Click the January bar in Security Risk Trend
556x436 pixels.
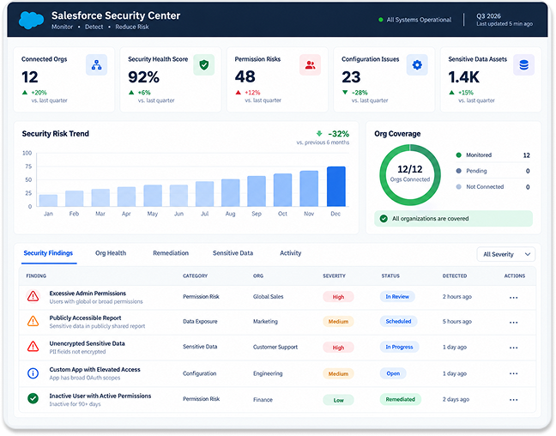(48, 201)
